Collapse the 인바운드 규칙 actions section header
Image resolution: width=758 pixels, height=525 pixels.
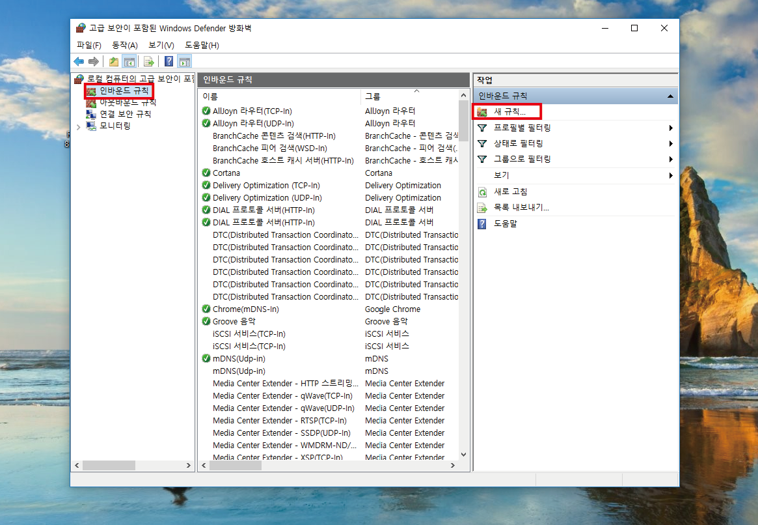pos(670,96)
